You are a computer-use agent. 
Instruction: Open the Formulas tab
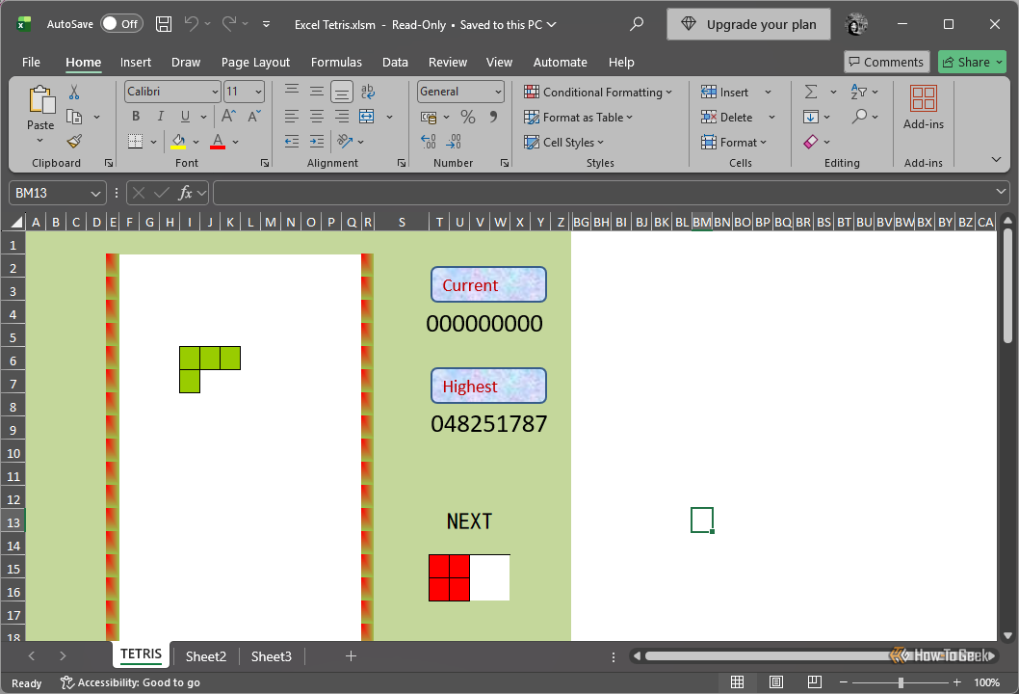(x=336, y=62)
